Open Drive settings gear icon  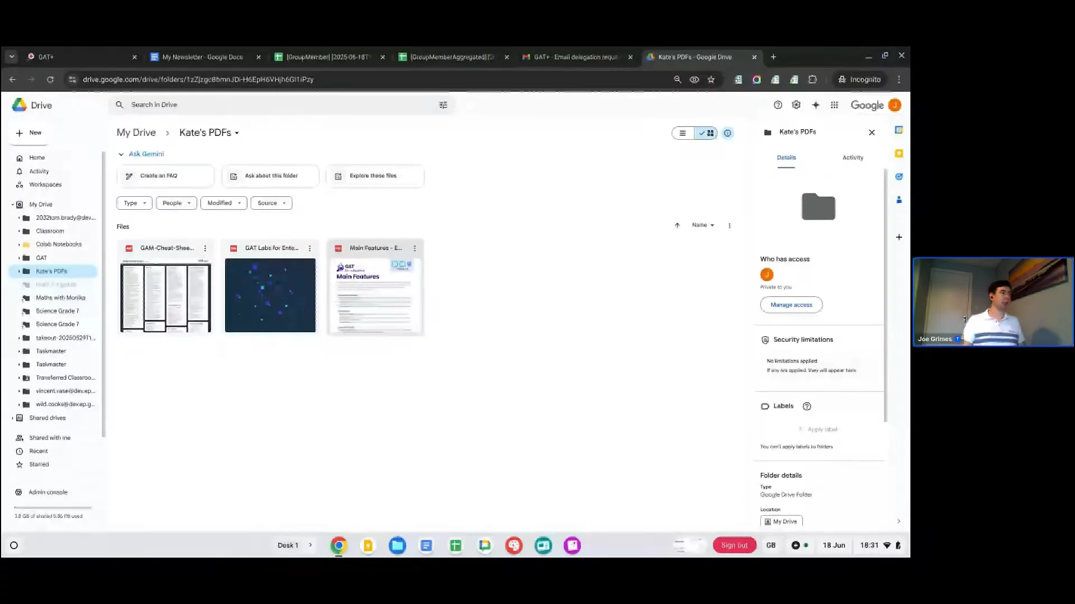796,105
